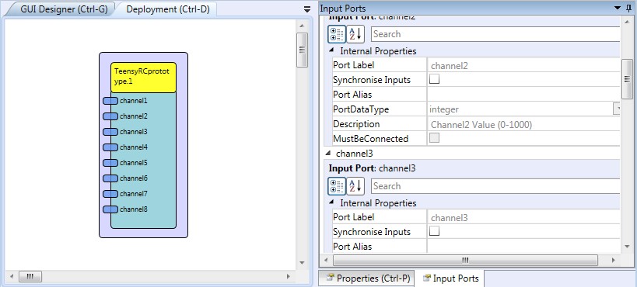Viewport: 637px width, 287px height.
Task: Click channel8 port label text
Action: tap(134, 209)
